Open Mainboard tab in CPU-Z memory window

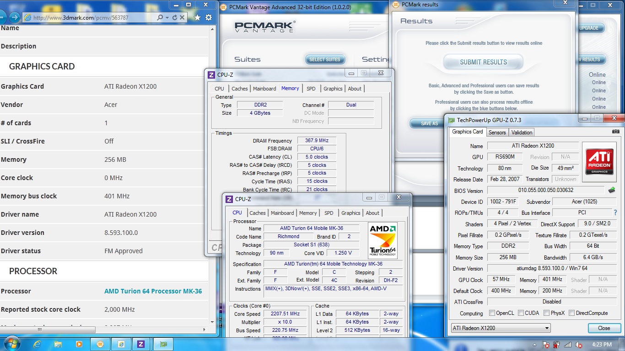(x=264, y=89)
